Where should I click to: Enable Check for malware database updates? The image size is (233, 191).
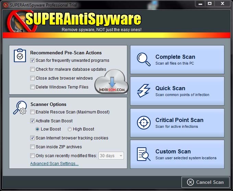point(32,69)
